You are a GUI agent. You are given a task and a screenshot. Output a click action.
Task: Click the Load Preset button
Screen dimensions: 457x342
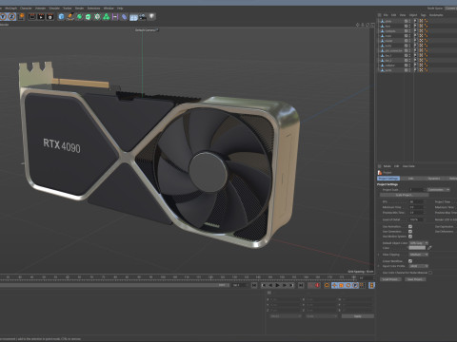(x=390, y=279)
